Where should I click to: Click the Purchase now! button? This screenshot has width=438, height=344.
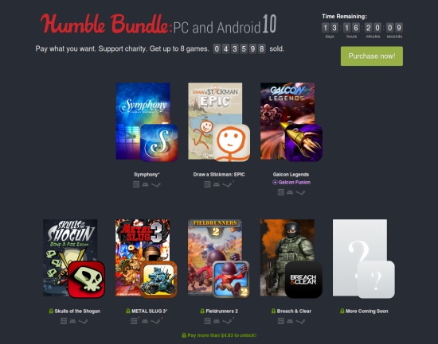click(x=372, y=56)
